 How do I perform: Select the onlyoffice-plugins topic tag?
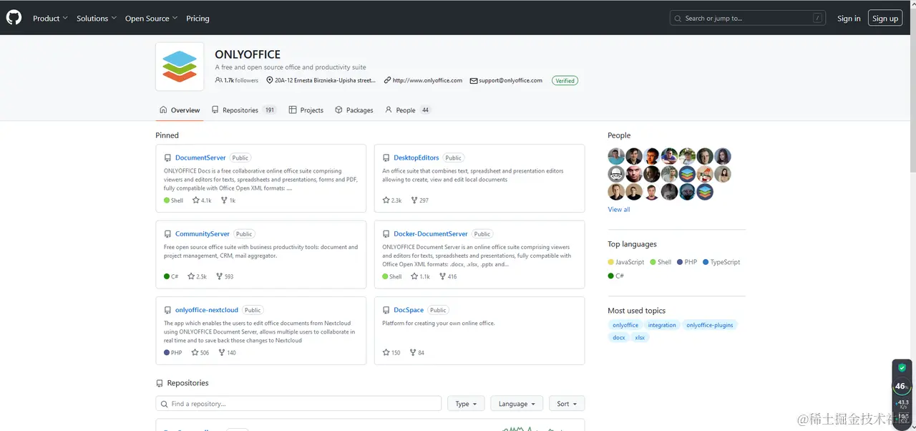click(710, 325)
